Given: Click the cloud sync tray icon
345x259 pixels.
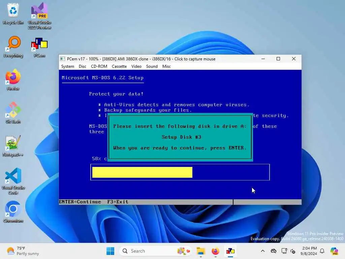Looking at the screenshot, I should [x=274, y=251].
